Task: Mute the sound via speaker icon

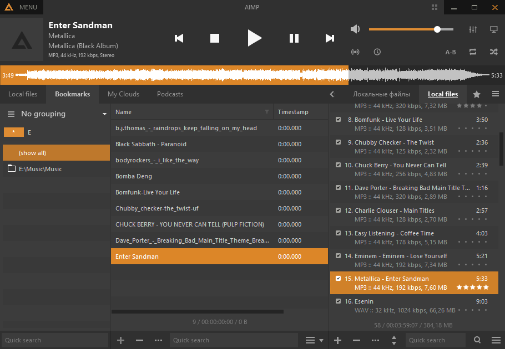Action: pyautogui.click(x=355, y=29)
